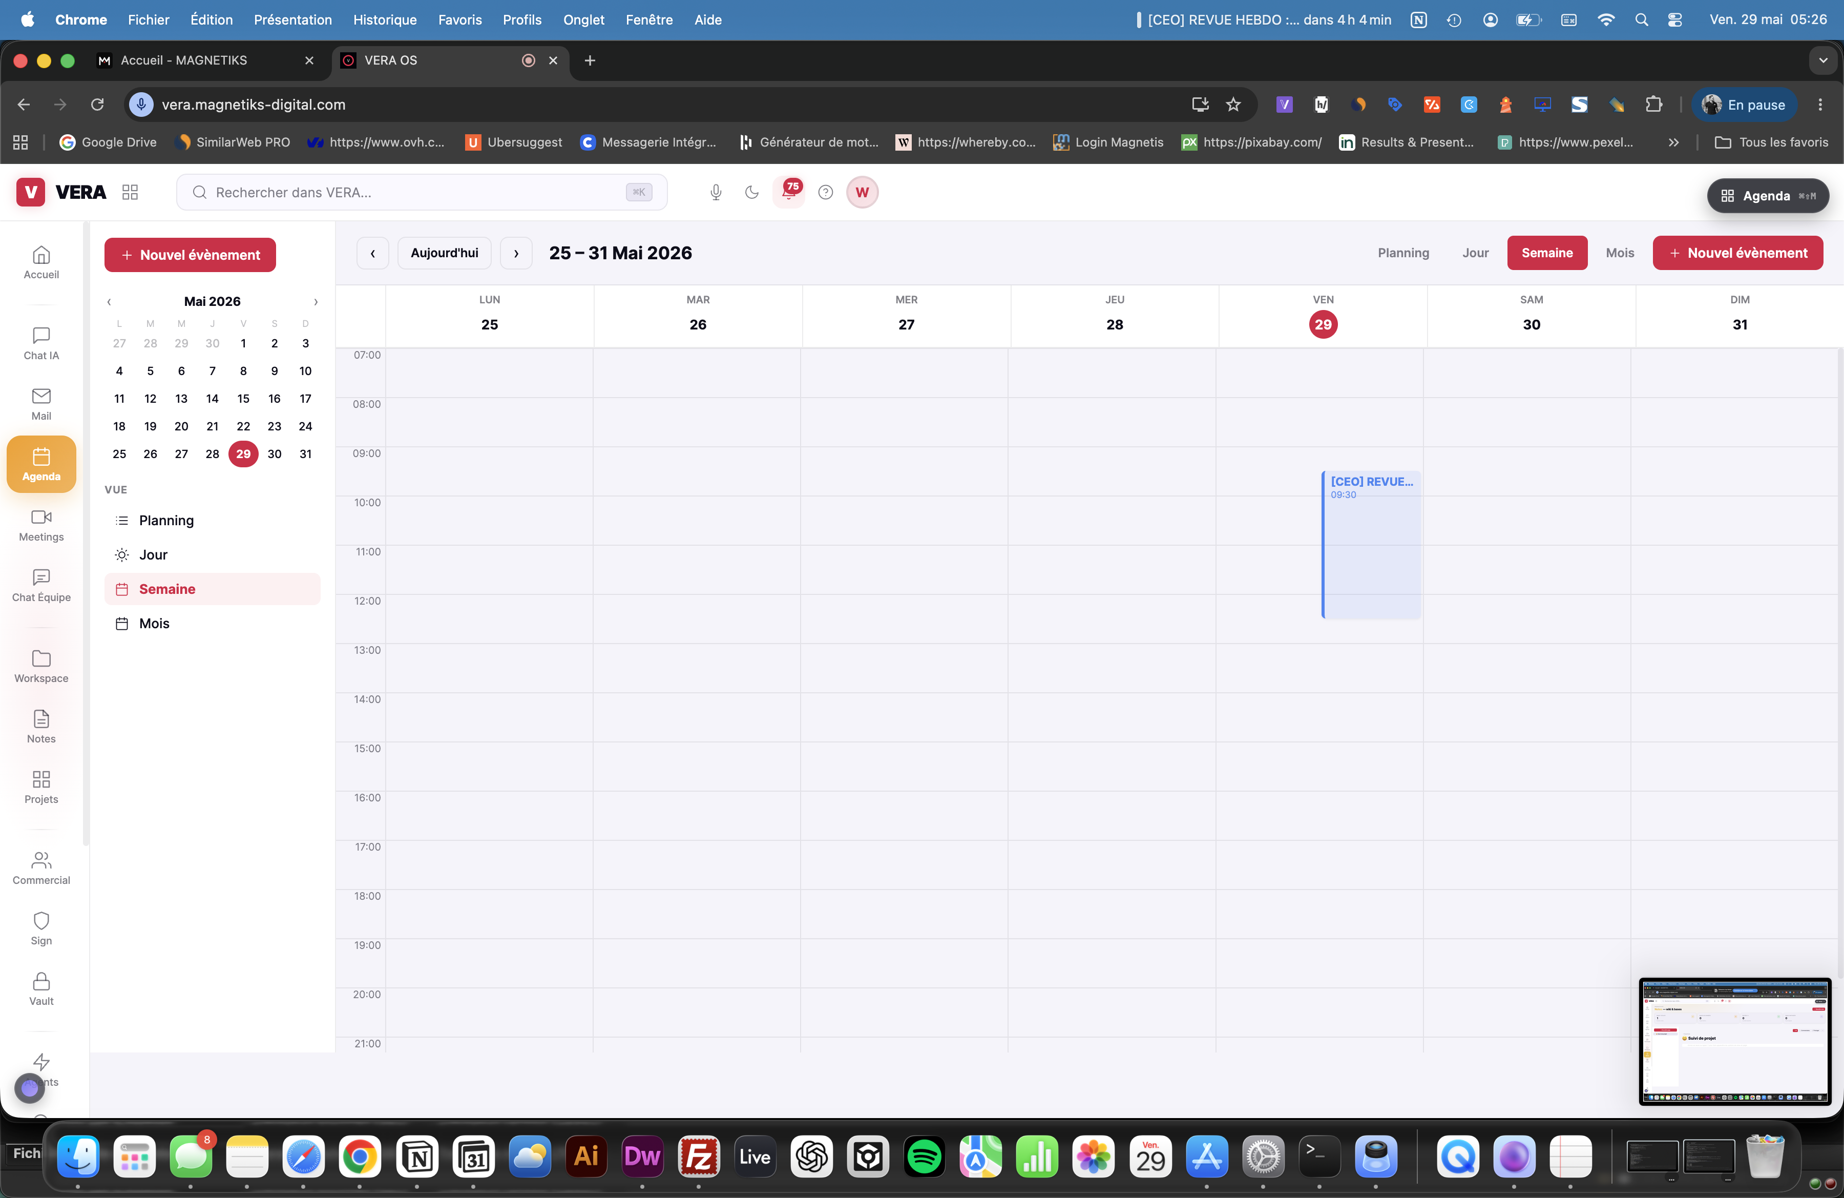Image resolution: width=1844 pixels, height=1198 pixels.
Task: Open Spotify from the Dock
Action: (x=925, y=1157)
